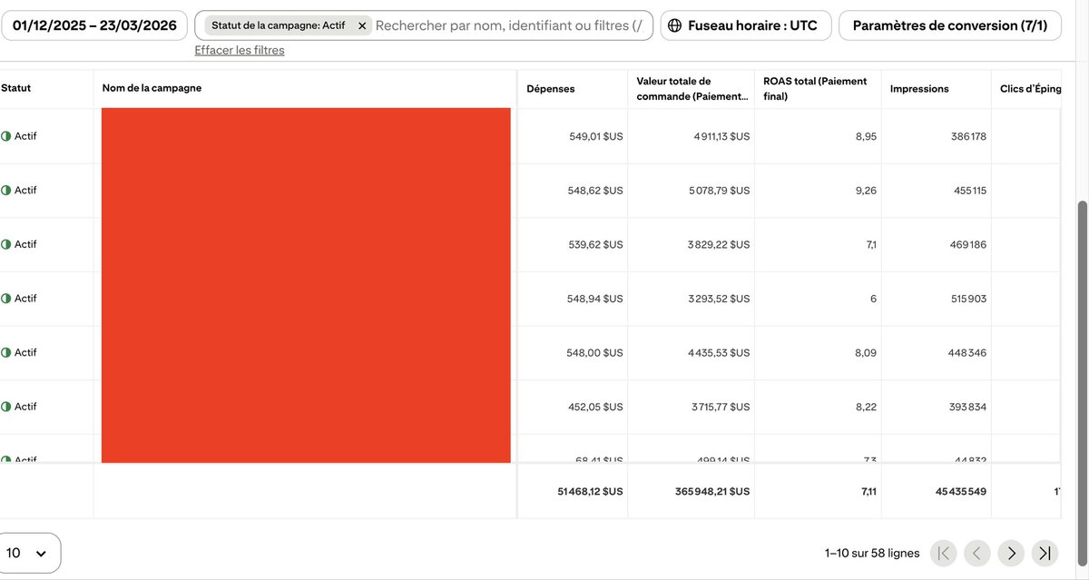Open Paramètres de conversion (7/1)

pyautogui.click(x=950, y=25)
